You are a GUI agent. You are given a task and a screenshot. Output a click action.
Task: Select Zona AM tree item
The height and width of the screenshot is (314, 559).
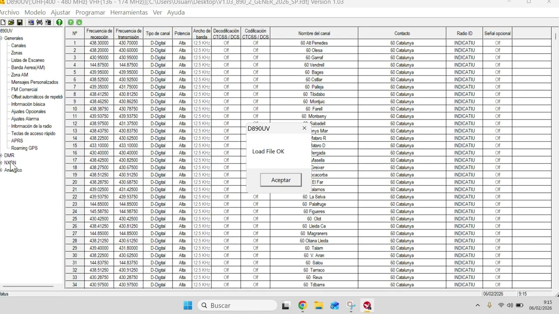20,75
